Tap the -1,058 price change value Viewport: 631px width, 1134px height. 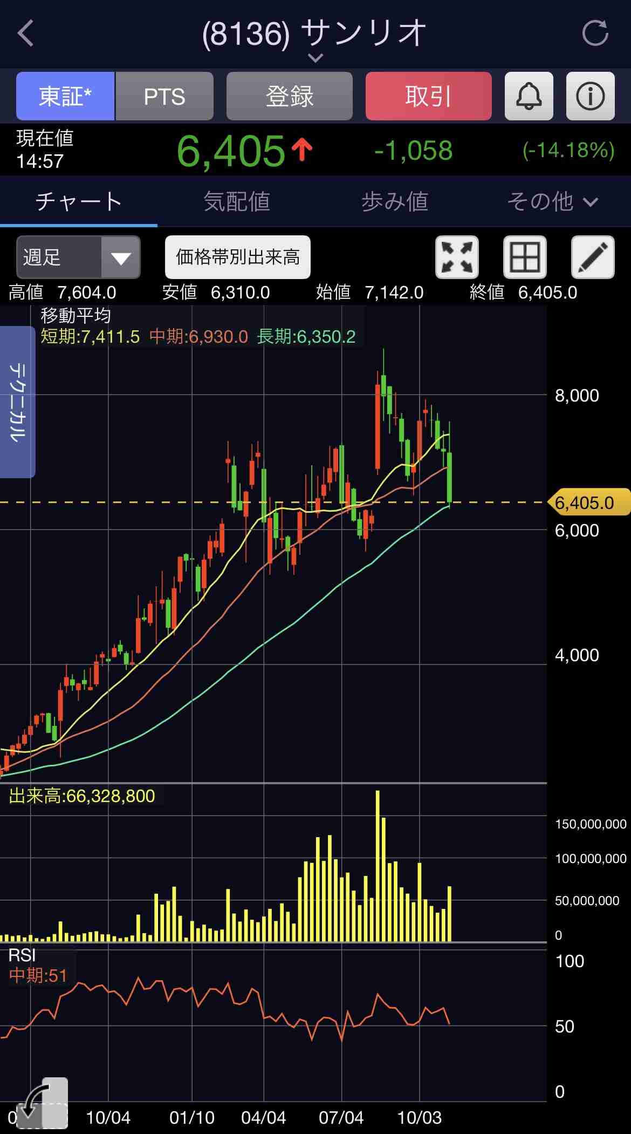click(413, 151)
